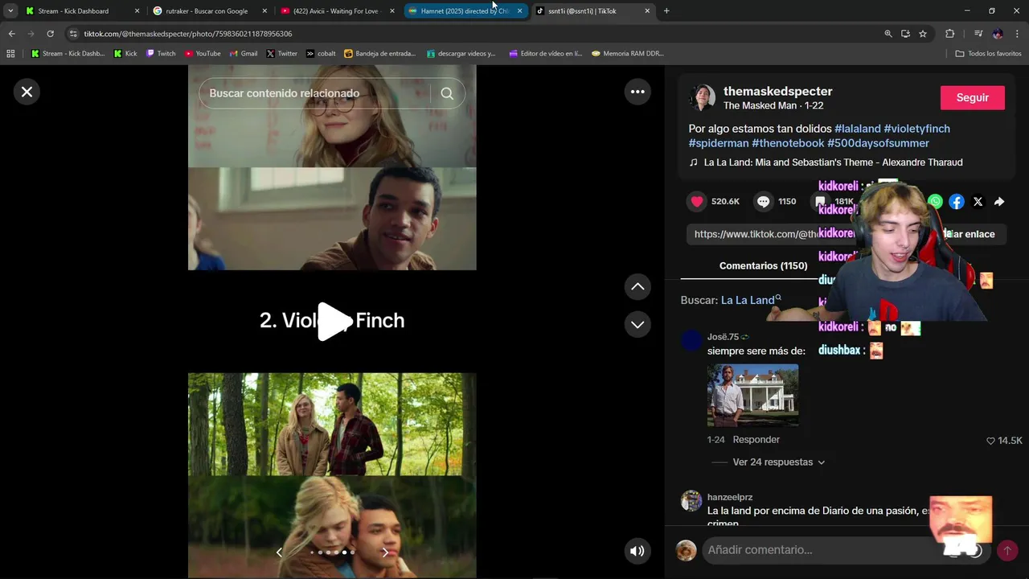Like José.75's comment

[x=990, y=441]
